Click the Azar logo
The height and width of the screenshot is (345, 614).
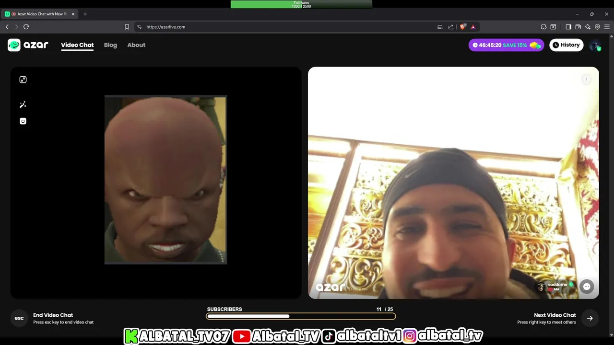pyautogui.click(x=28, y=45)
